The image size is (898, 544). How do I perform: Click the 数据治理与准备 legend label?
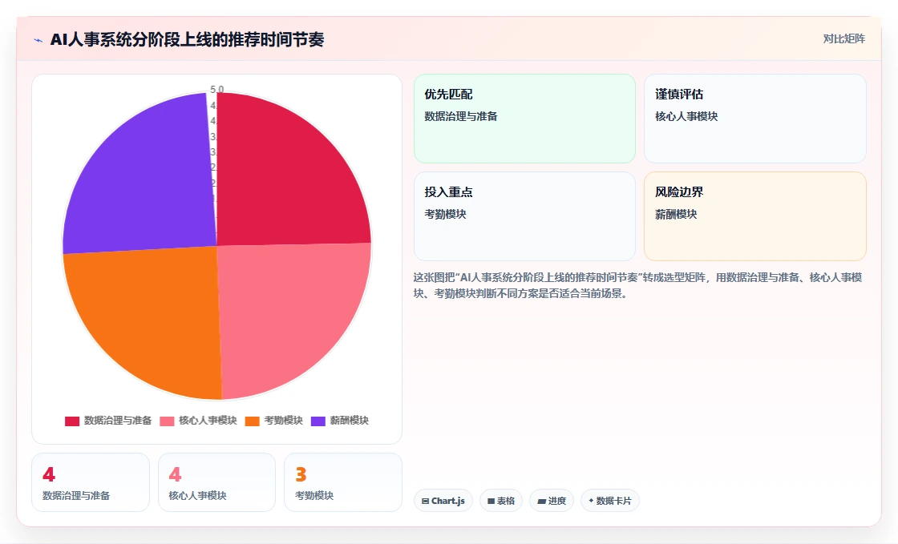pos(118,421)
